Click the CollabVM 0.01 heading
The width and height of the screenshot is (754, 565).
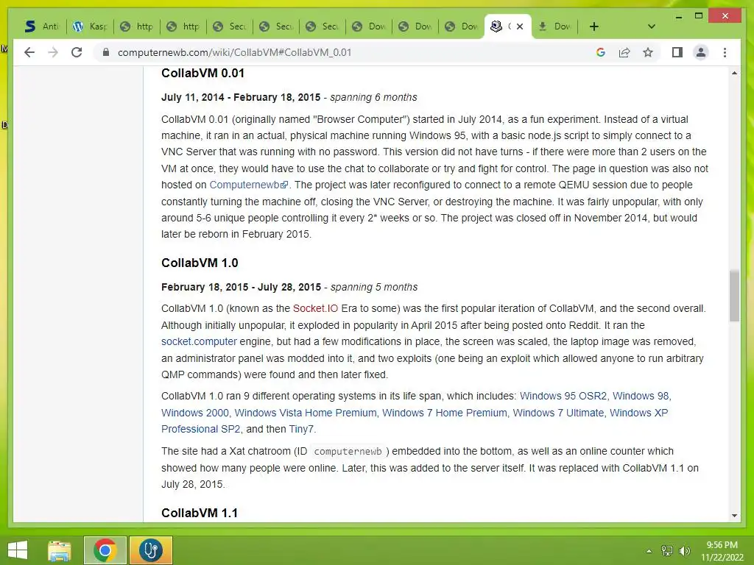click(x=202, y=73)
